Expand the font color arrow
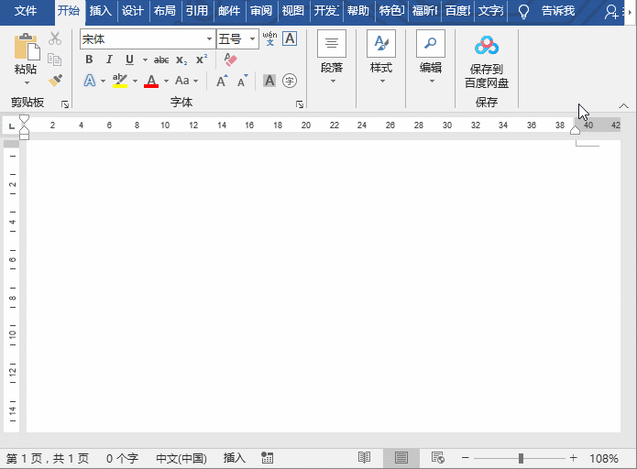The width and height of the screenshot is (637, 469). tap(166, 81)
